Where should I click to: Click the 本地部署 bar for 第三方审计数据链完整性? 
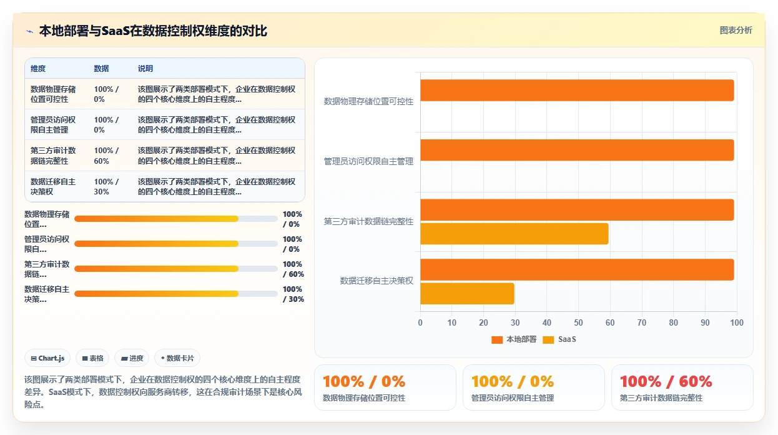click(577, 210)
